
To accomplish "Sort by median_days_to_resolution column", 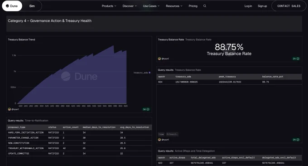I will point(99,127).
